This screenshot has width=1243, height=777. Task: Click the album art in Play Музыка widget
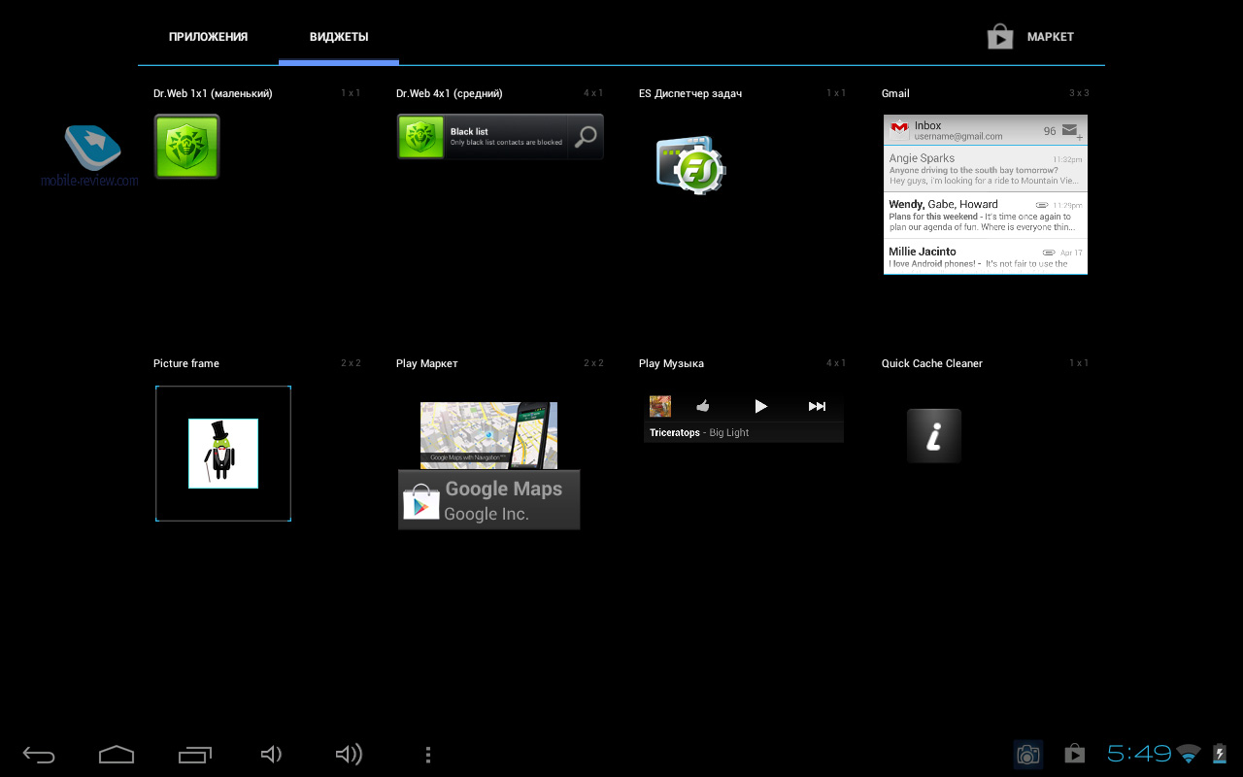tap(660, 406)
